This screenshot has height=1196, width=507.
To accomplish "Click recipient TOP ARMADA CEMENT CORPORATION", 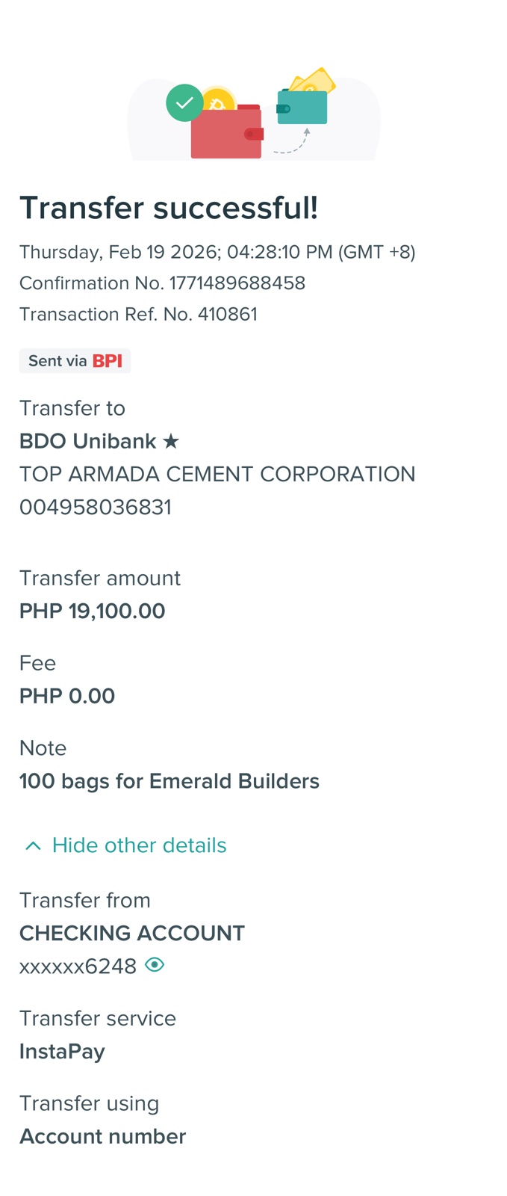I will 217,474.
